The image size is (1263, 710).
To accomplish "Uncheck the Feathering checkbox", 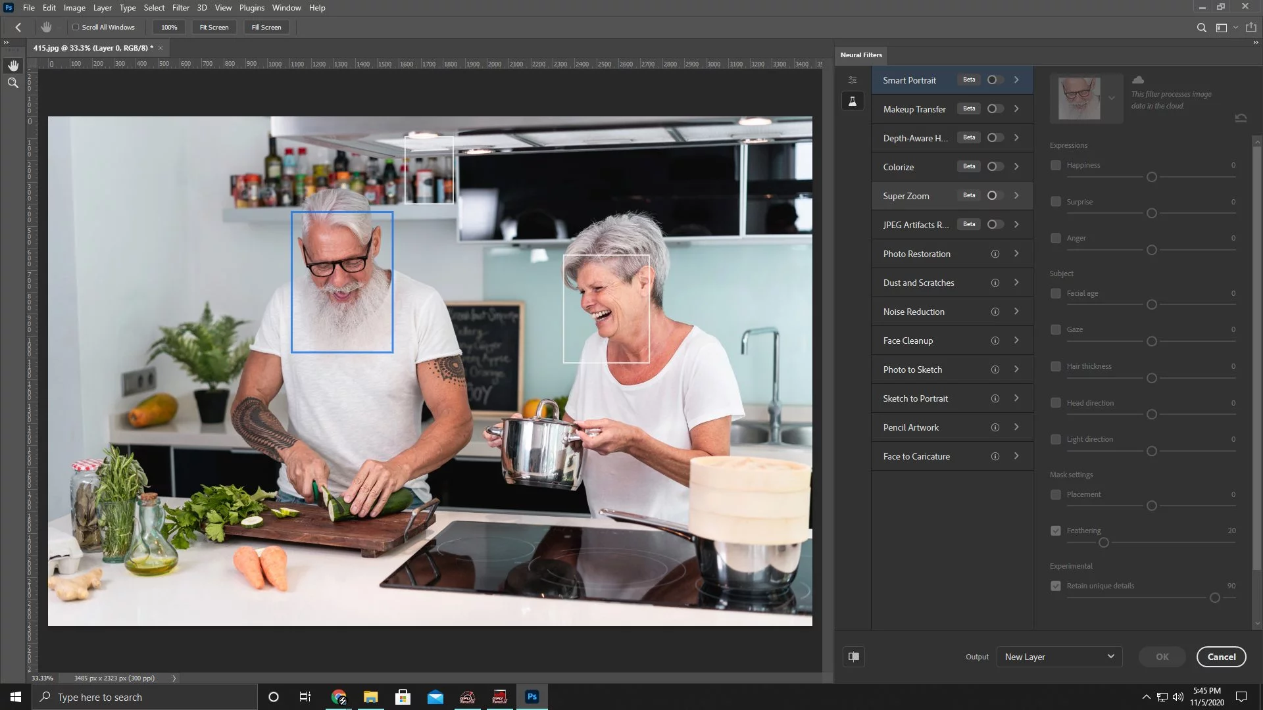I will (x=1056, y=531).
